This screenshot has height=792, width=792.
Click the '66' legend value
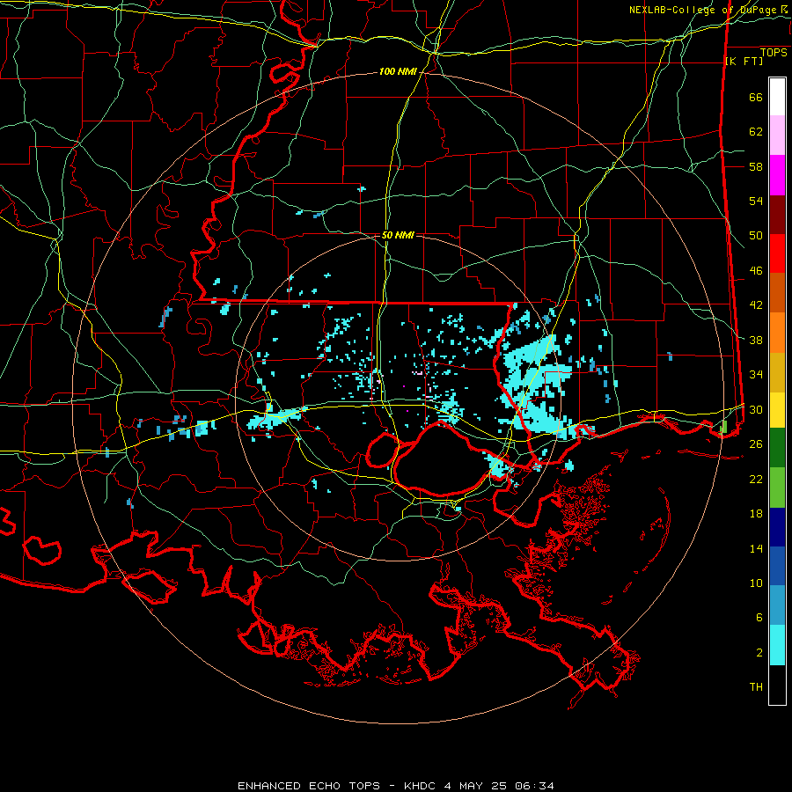point(756,98)
